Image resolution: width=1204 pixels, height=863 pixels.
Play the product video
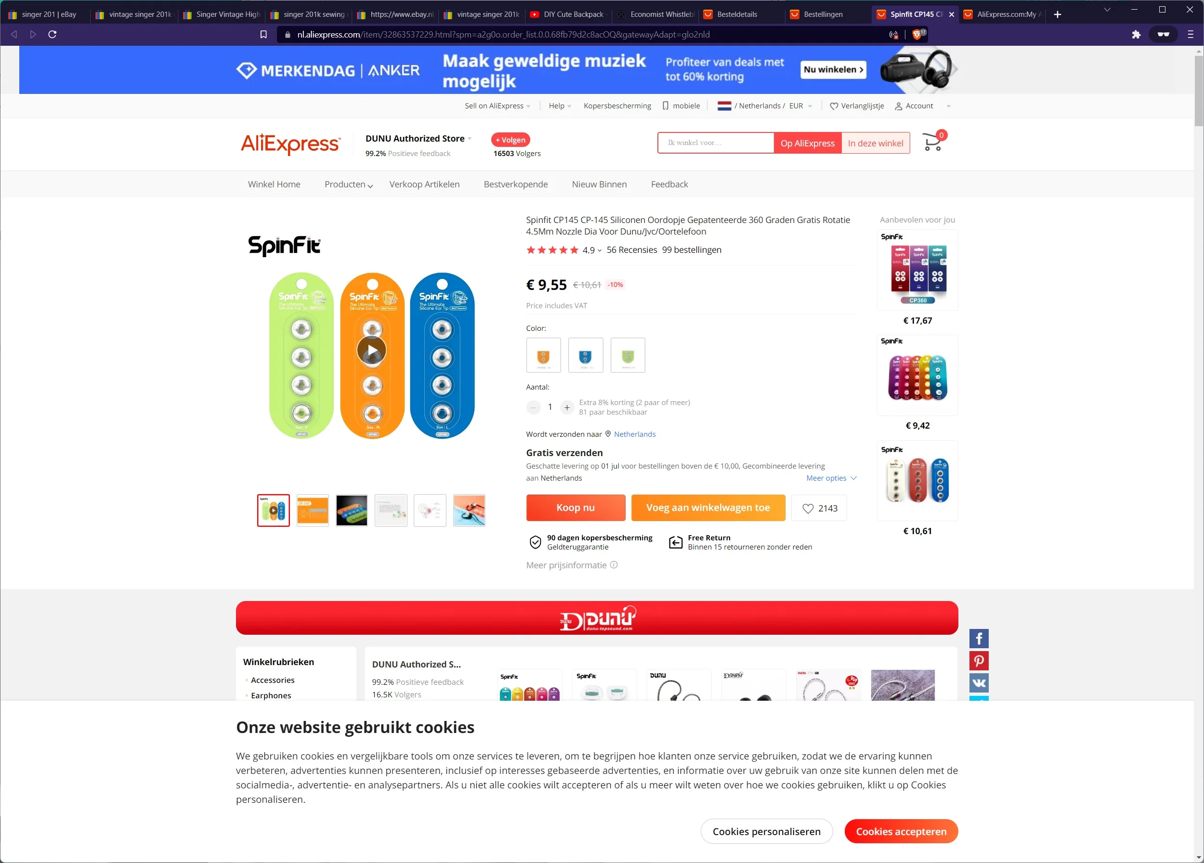pos(372,350)
